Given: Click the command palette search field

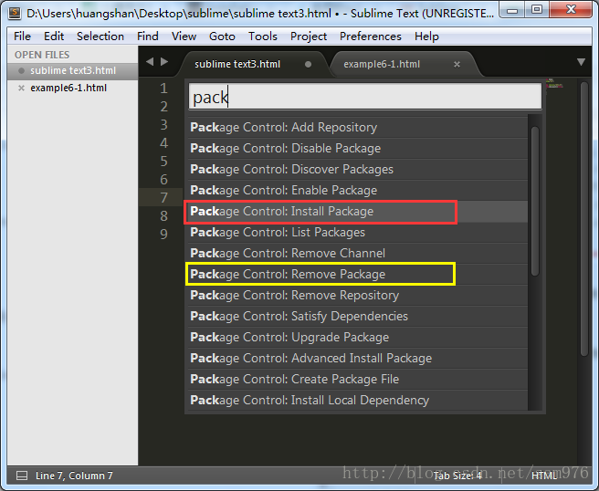Looking at the screenshot, I should tap(365, 97).
